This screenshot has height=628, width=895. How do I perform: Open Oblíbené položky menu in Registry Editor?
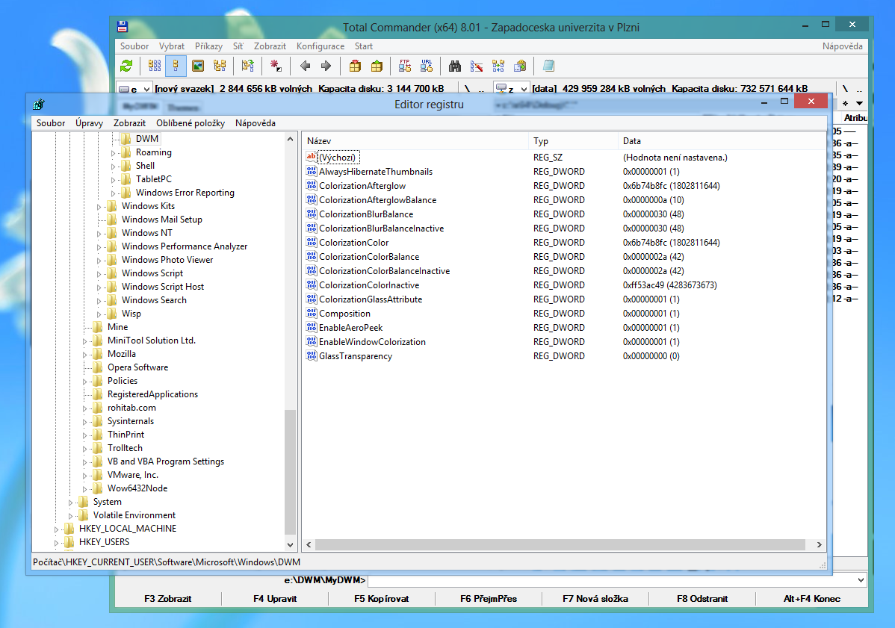click(191, 123)
